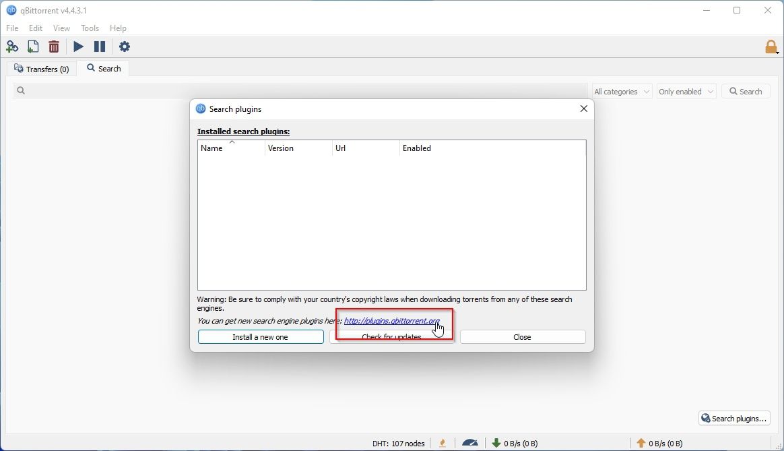Viewport: 784px width, 451px height.
Task: Click the red Delete torrent trash icon
Action: click(x=54, y=47)
